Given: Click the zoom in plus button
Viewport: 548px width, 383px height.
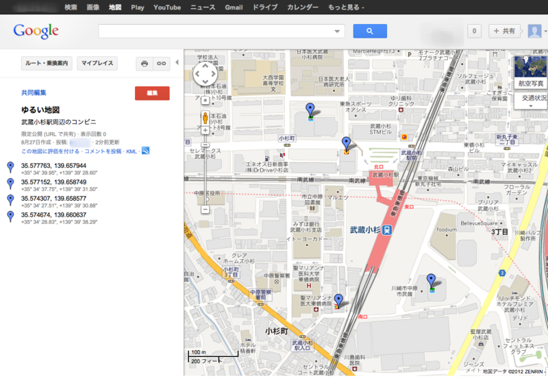Looking at the screenshot, I should click(x=205, y=130).
